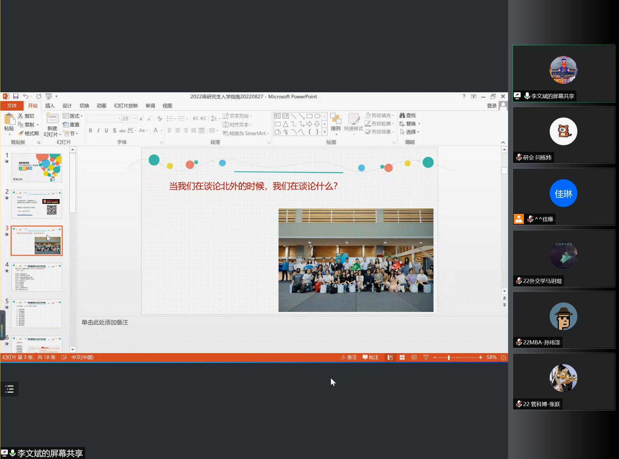Collapse the ribbon with the chevron arrow

(x=503, y=142)
